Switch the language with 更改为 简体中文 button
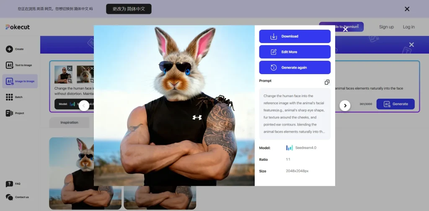The height and width of the screenshot is (211, 429). coord(129,9)
